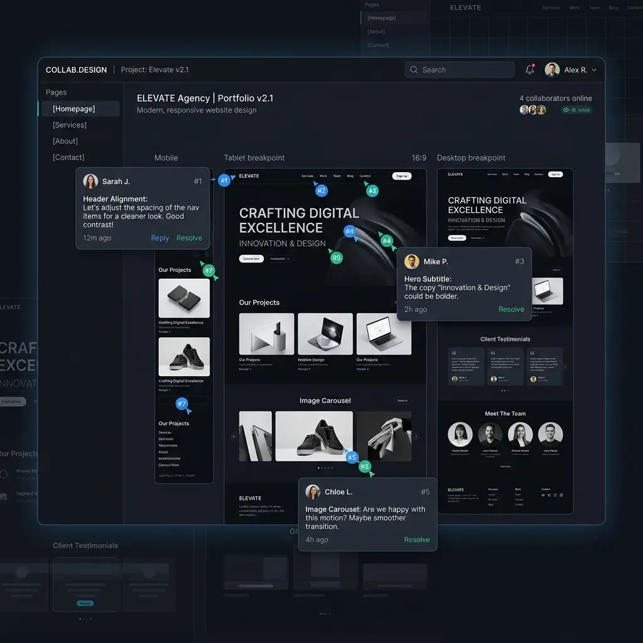Open the [Contact] page in sidebar
This screenshot has width=643, height=643.
click(x=68, y=157)
